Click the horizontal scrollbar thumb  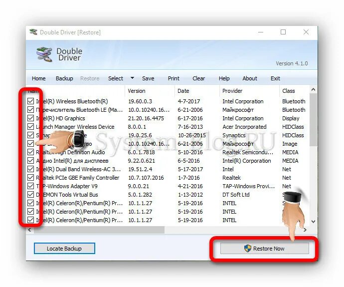[x=99, y=230]
